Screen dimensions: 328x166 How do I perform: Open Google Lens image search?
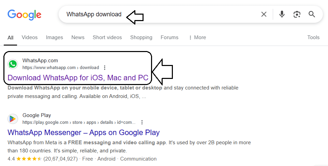point(297,14)
